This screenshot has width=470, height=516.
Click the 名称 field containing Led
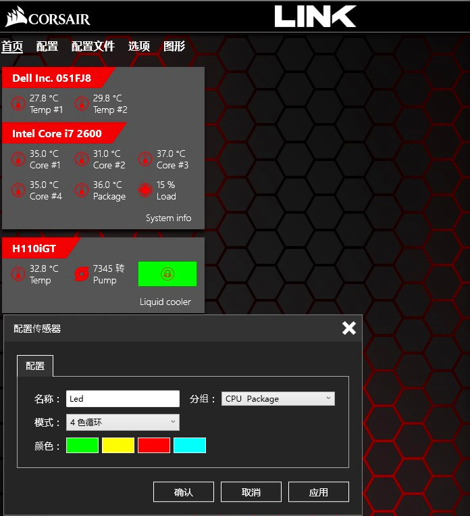pos(123,398)
